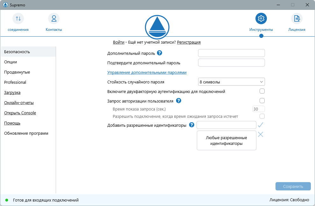Focus the Дополнительный пароль input field
The width and height of the screenshot is (315, 206).
coord(232,53)
